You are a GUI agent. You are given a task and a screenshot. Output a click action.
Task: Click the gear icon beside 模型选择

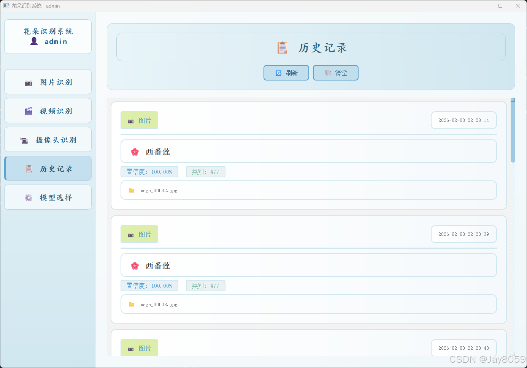[x=29, y=197]
